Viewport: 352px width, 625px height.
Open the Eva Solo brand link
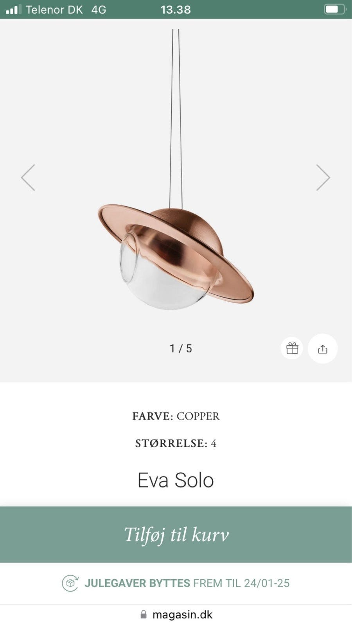tap(176, 480)
